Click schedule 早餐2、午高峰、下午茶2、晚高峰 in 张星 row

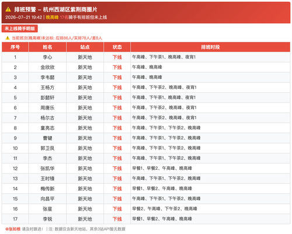[x=165, y=209]
